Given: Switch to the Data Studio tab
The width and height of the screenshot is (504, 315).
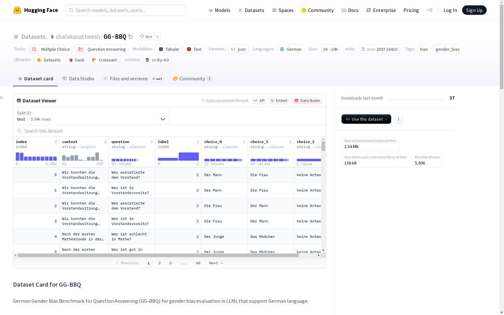Looking at the screenshot, I should pyautogui.click(x=78, y=79).
